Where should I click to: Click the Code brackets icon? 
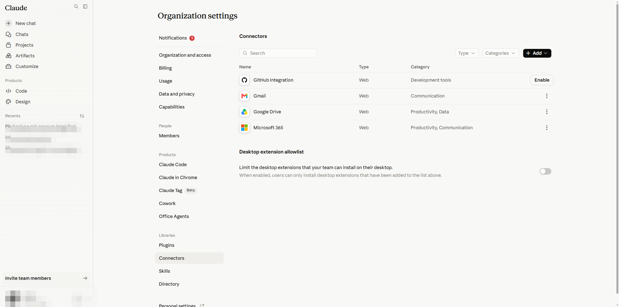[8, 91]
